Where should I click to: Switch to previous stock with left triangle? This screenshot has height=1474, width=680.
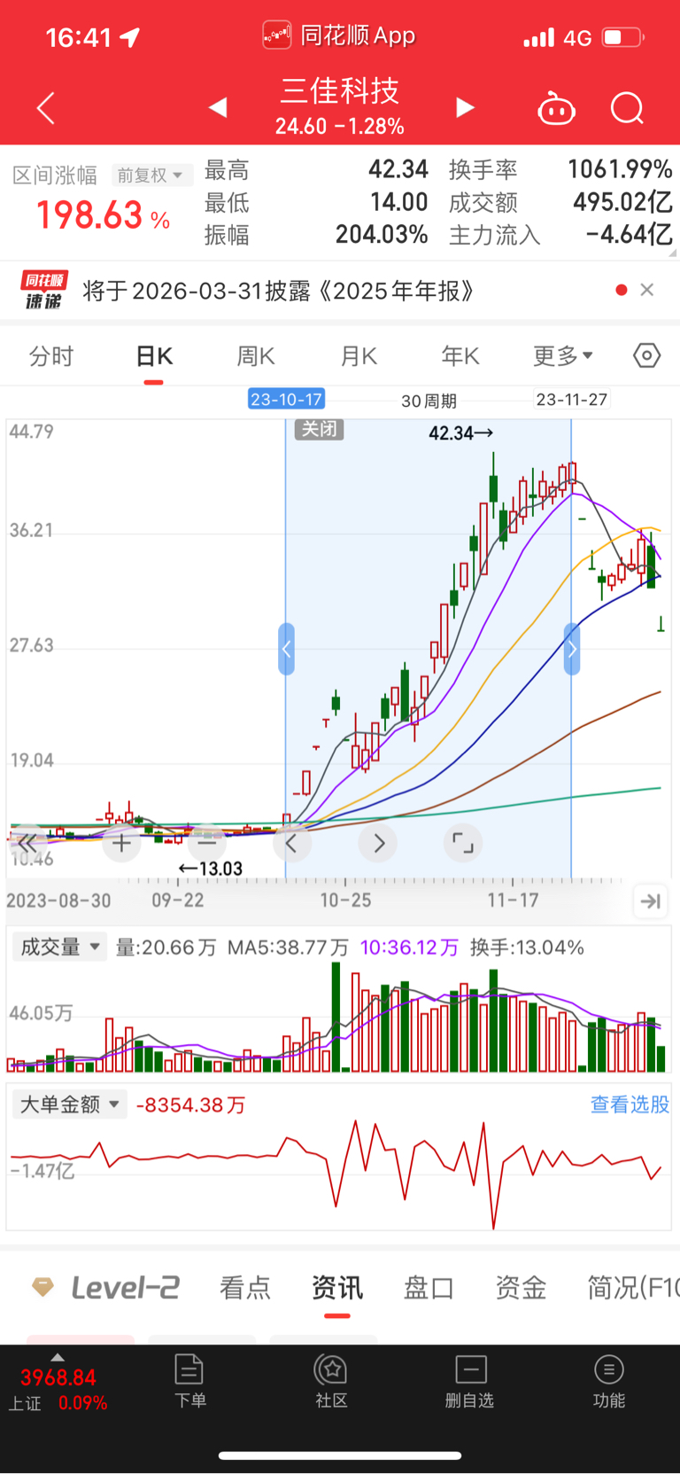(x=218, y=107)
